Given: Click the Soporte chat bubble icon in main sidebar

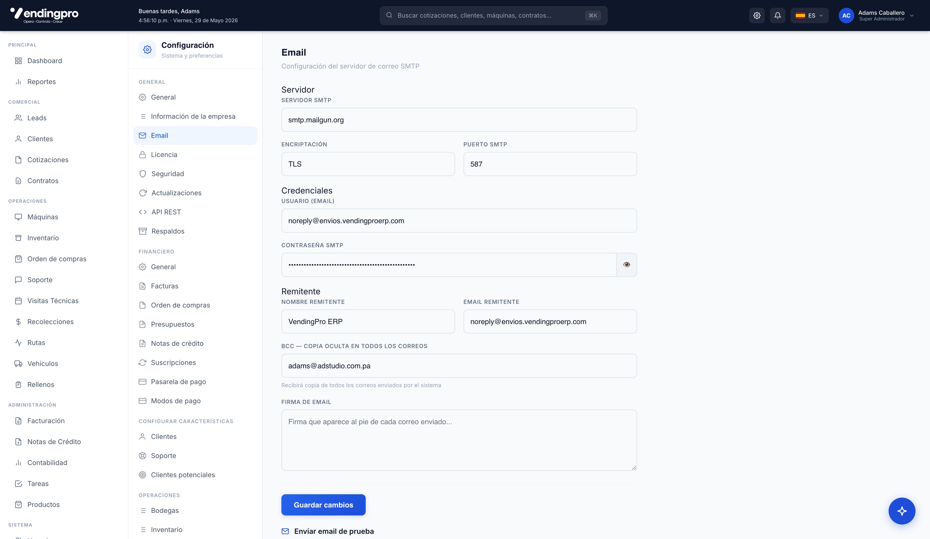Looking at the screenshot, I should tap(18, 280).
